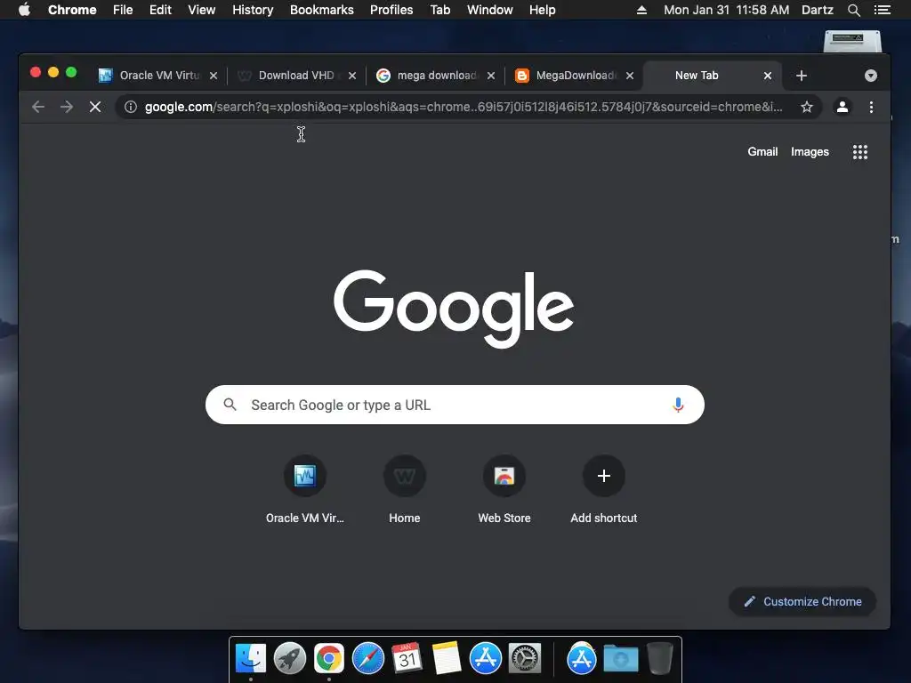Open the View menu

202,10
